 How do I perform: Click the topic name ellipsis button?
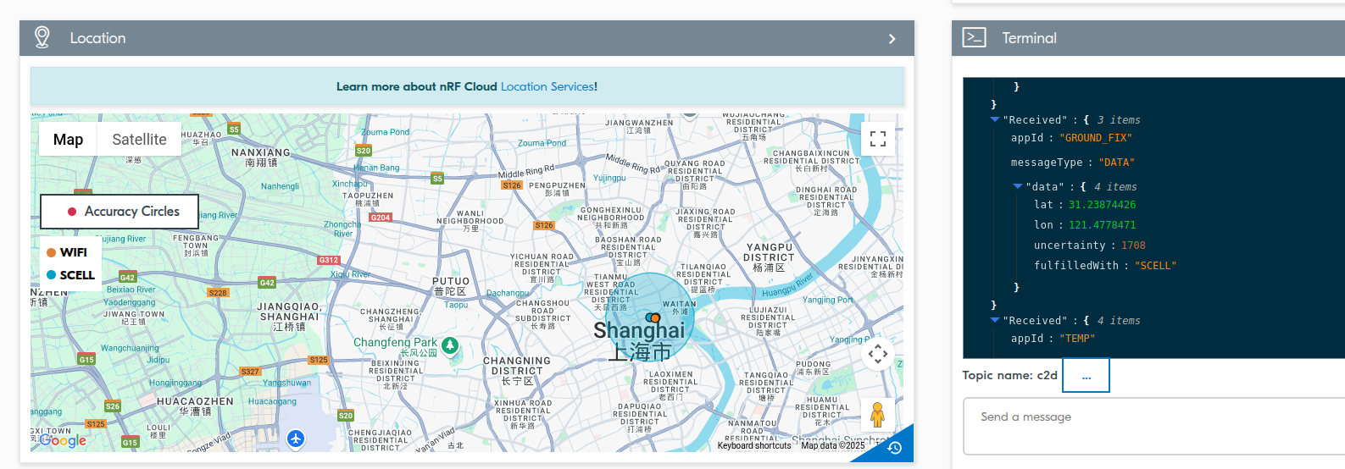(1086, 375)
